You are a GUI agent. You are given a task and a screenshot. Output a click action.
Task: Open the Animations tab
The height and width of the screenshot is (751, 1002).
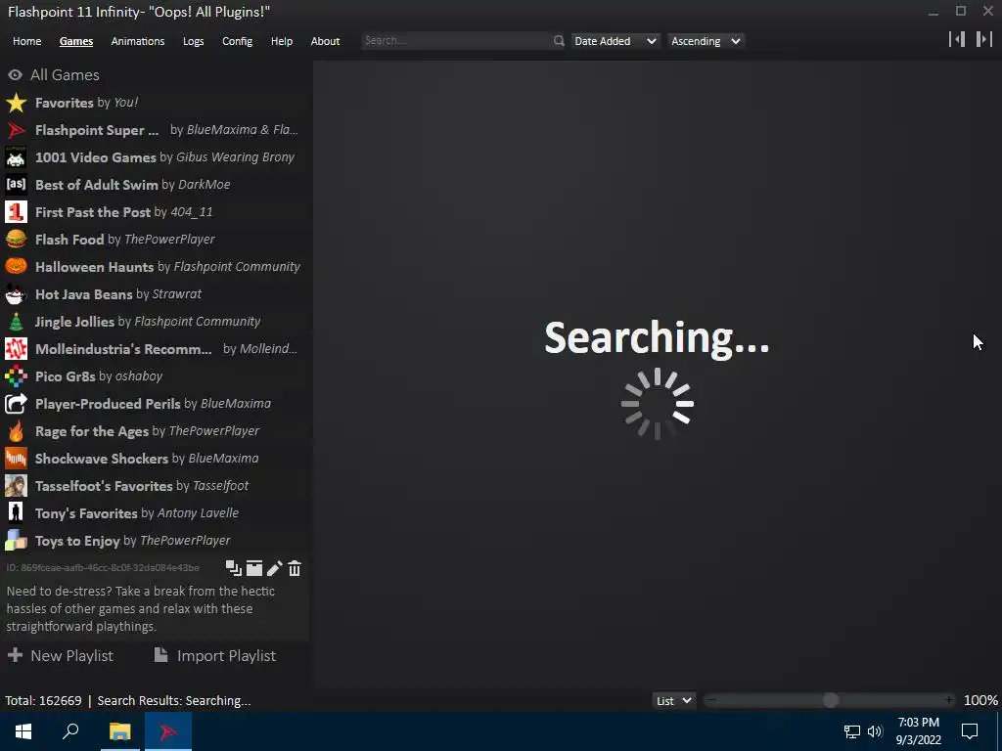coord(137,41)
